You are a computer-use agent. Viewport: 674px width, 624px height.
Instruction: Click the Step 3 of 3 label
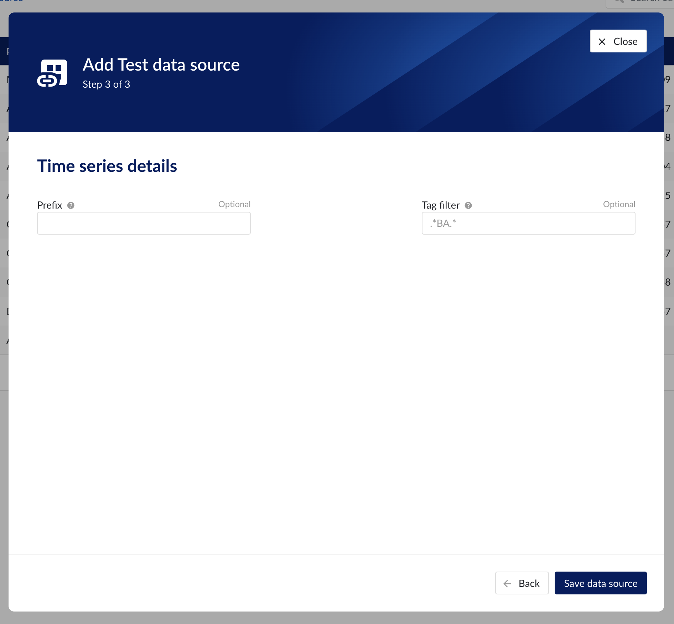(x=106, y=84)
